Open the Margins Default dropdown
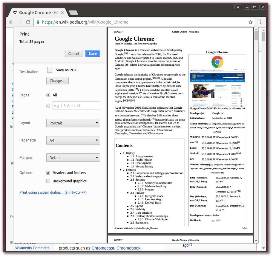 tap(73, 158)
